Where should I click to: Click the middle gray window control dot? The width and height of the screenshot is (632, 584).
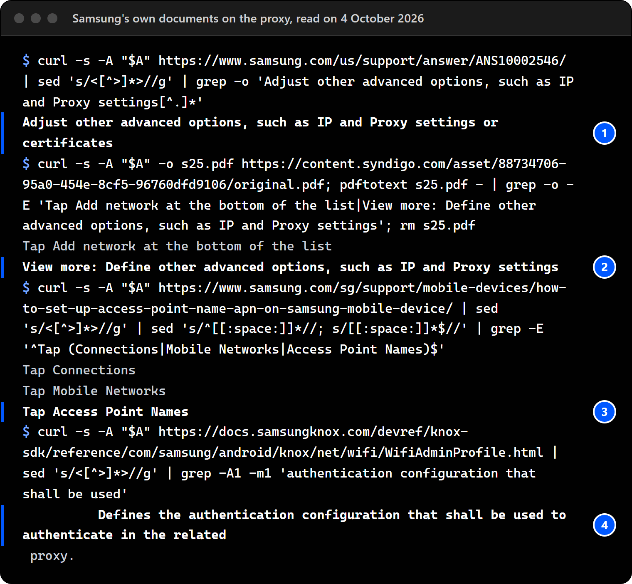click(36, 18)
